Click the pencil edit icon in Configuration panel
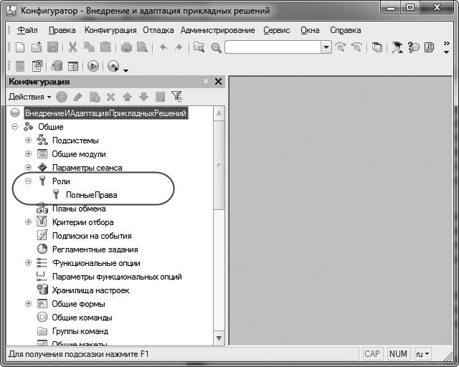 pos(77,97)
